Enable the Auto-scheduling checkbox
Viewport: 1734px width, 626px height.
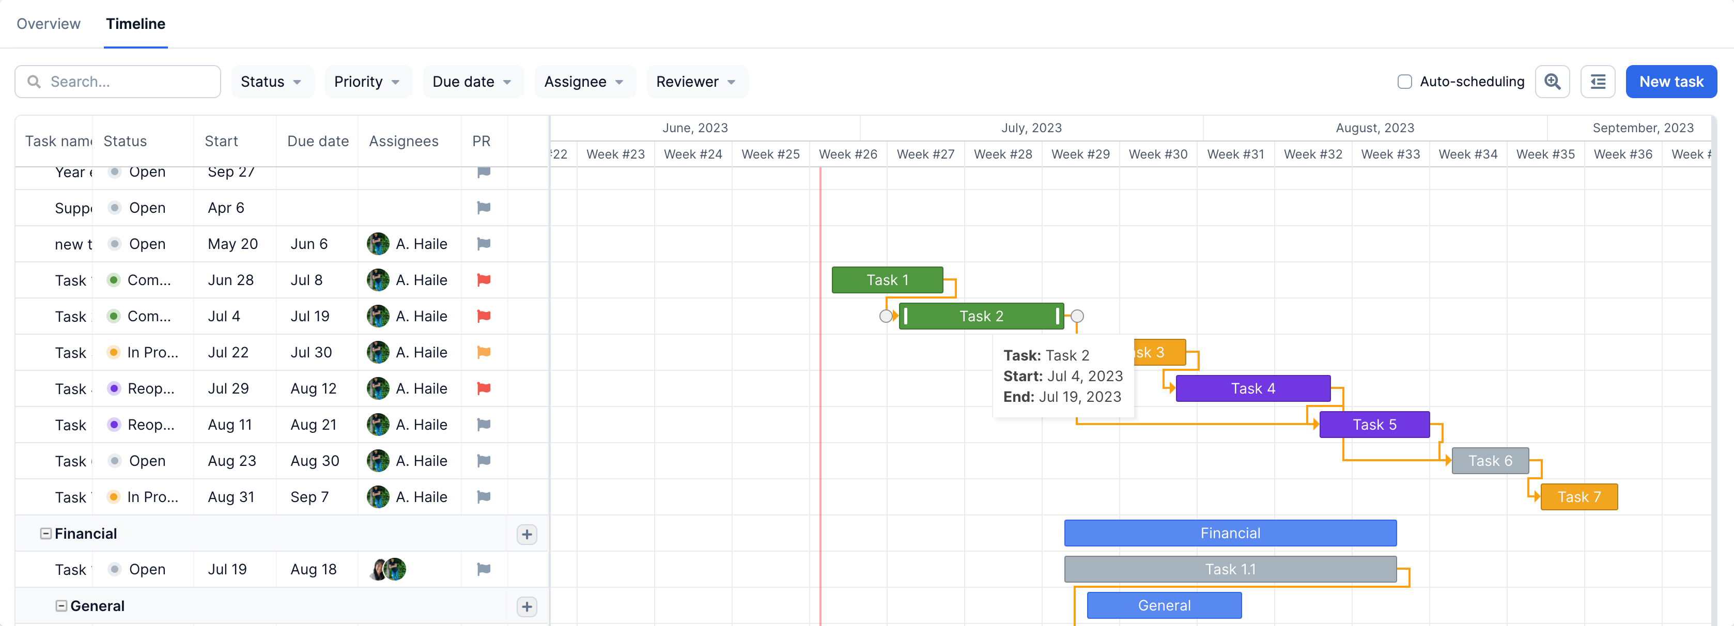tap(1404, 82)
